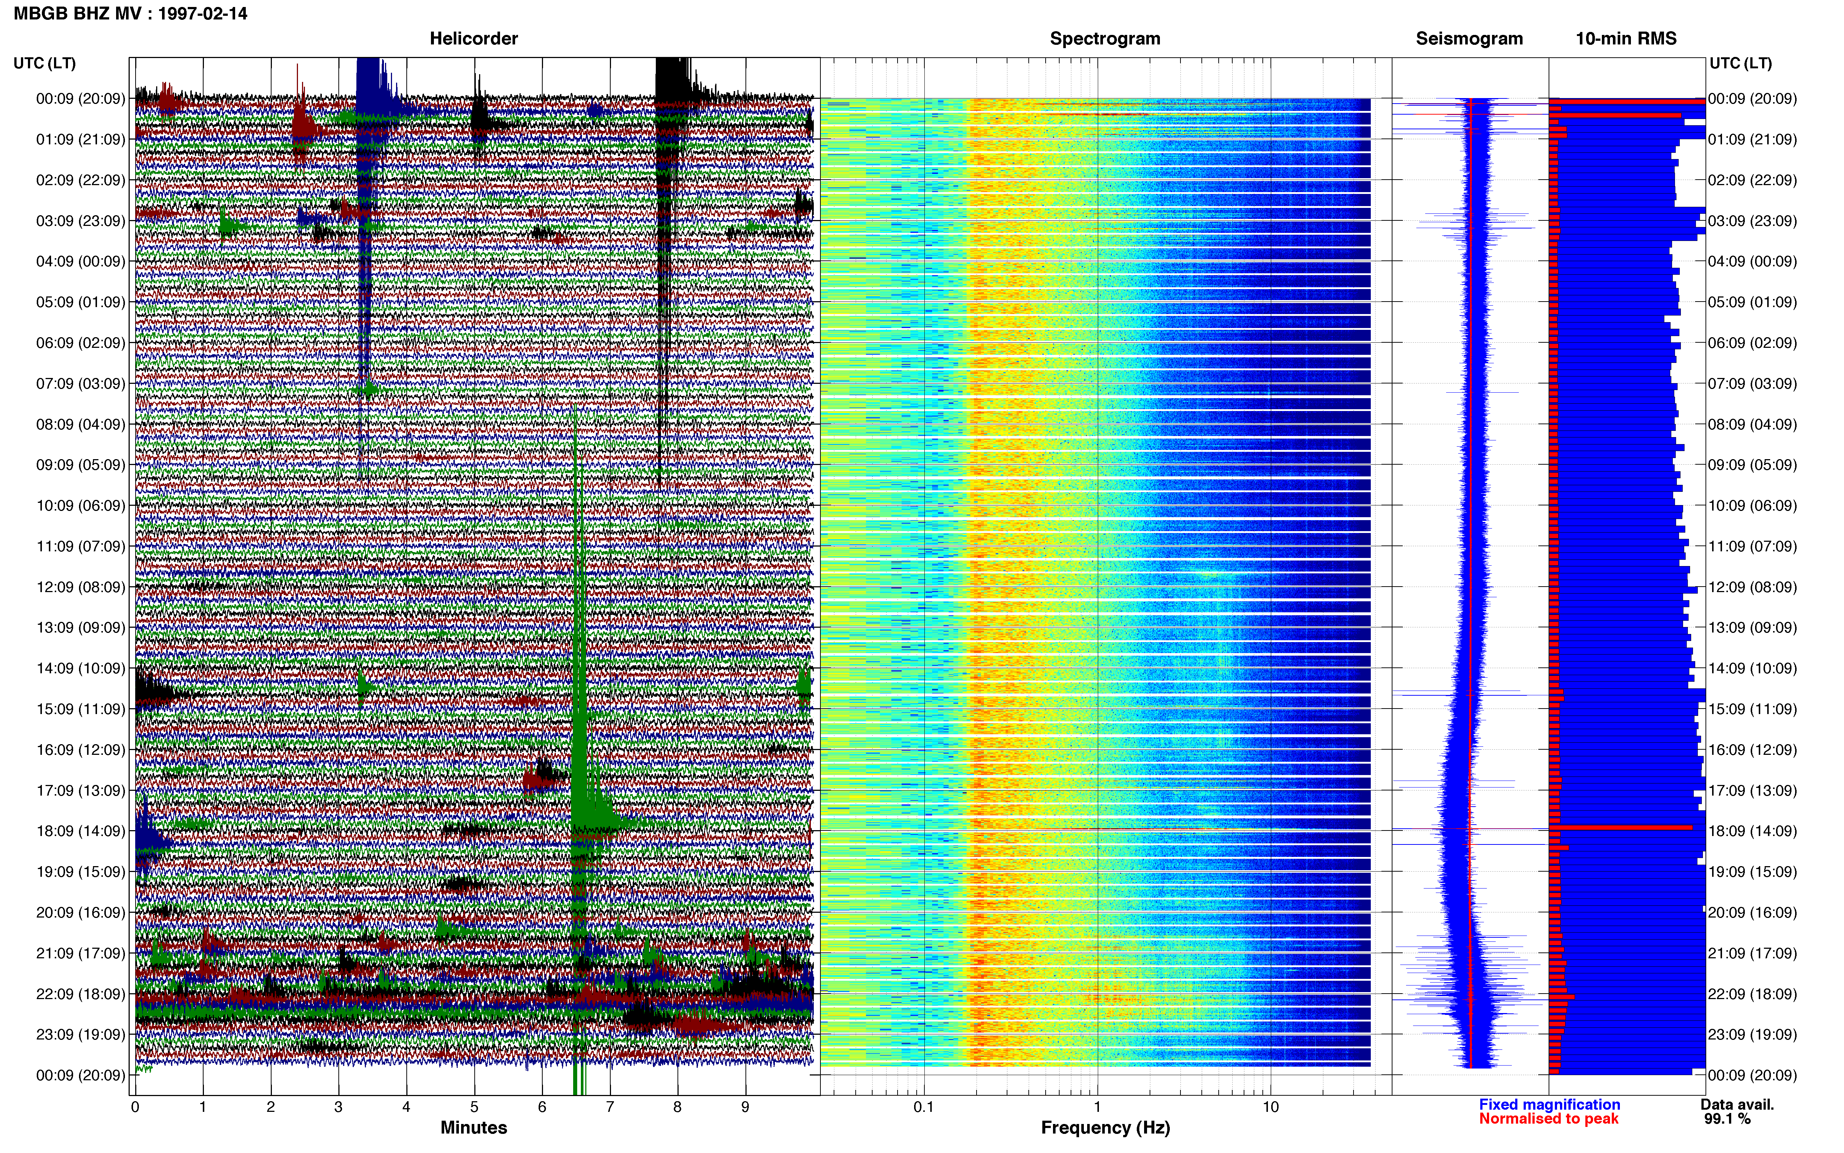Click the 'Data avail.' label
Viewport: 1844px width, 1153px height.
(1738, 1104)
